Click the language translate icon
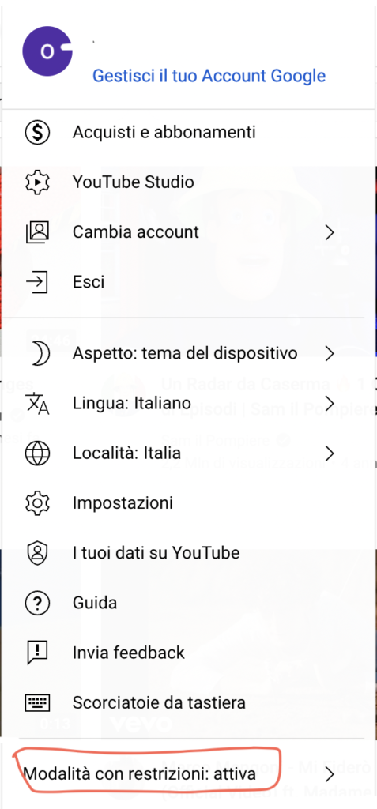The height and width of the screenshot is (809, 377). [37, 403]
